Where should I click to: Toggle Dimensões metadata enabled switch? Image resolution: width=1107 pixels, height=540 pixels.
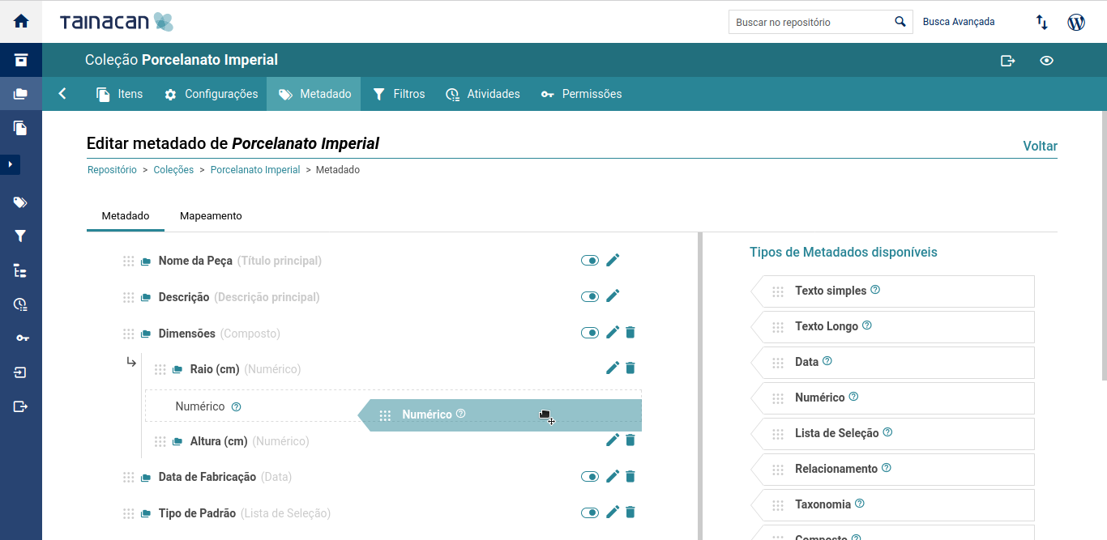[x=590, y=333]
